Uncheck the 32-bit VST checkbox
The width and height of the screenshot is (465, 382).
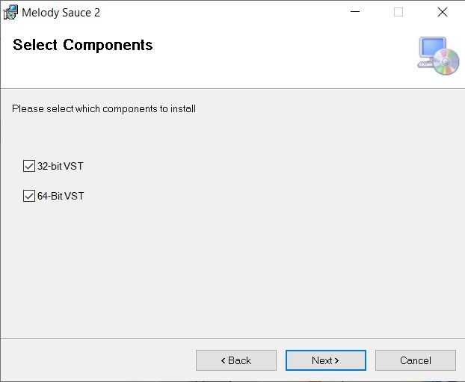click(x=29, y=166)
